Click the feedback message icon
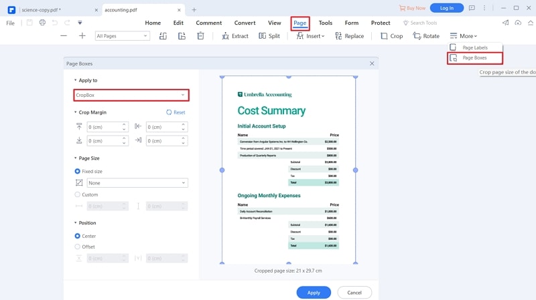 472,8
